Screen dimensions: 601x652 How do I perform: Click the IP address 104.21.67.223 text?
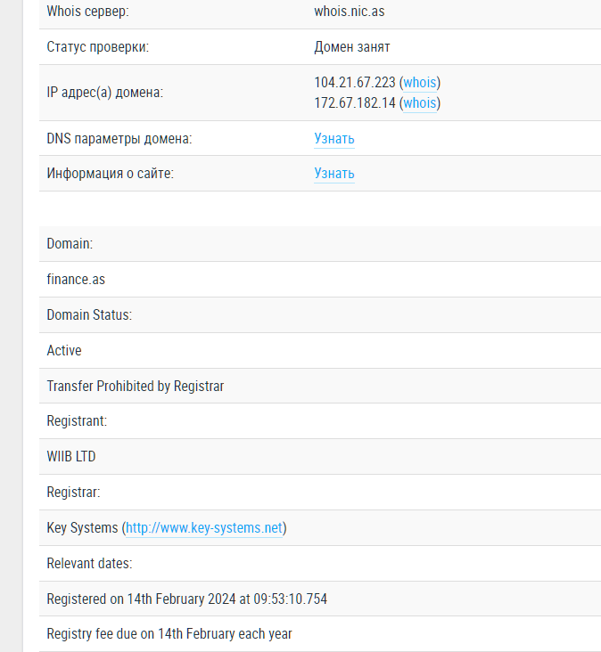point(354,83)
